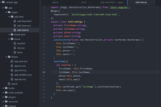Open list.ts in the home folder
This screenshot has width=161, height=107.
[x=20, y=52]
